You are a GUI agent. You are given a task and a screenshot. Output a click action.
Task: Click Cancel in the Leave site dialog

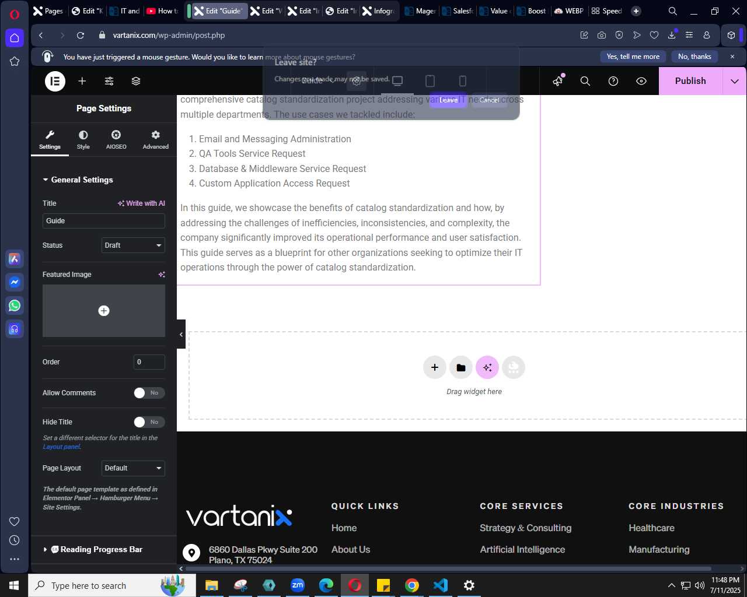coord(490,100)
